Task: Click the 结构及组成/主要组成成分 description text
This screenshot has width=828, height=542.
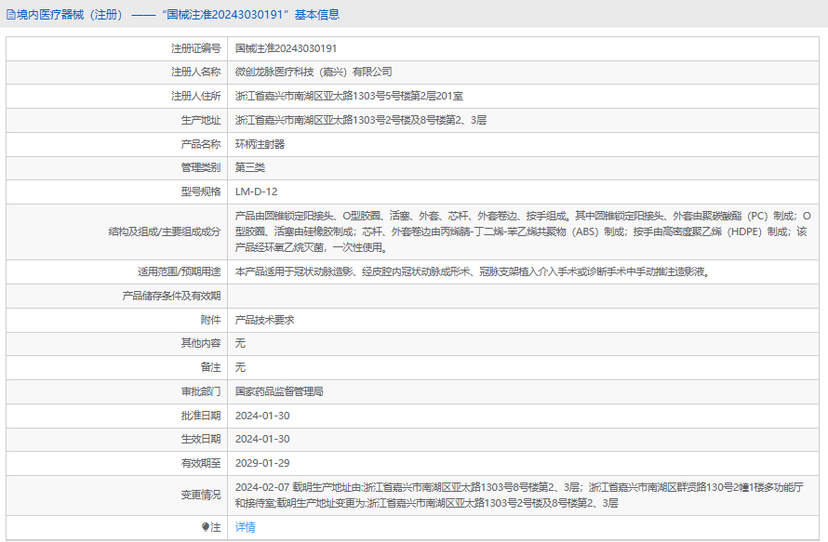Action: click(x=521, y=231)
